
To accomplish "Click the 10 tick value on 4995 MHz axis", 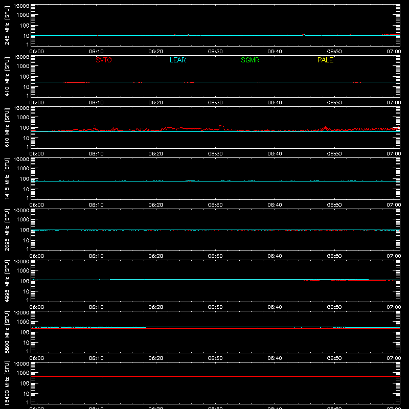I will 26,291.
